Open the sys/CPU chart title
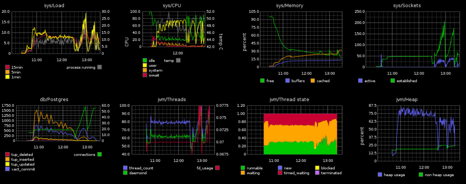This screenshot has height=184, width=466. [172, 6]
